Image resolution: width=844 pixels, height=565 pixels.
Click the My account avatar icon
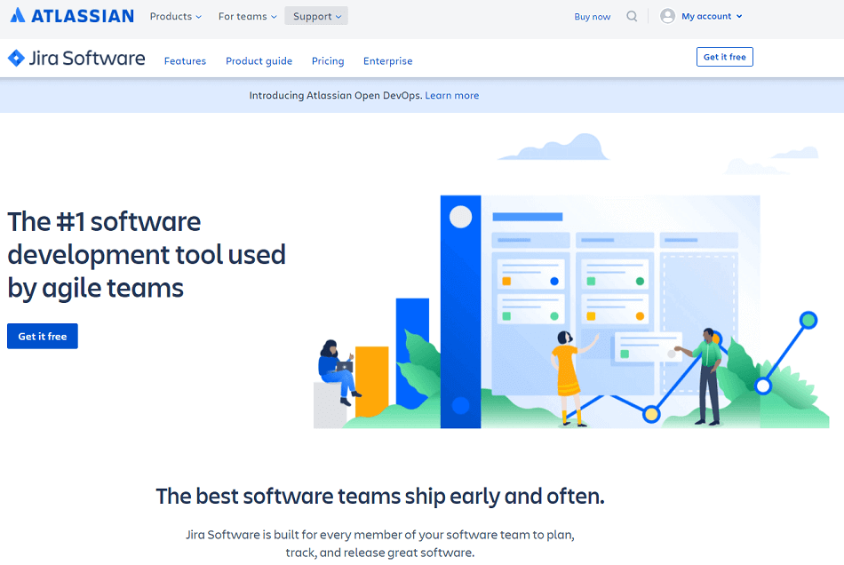point(667,16)
